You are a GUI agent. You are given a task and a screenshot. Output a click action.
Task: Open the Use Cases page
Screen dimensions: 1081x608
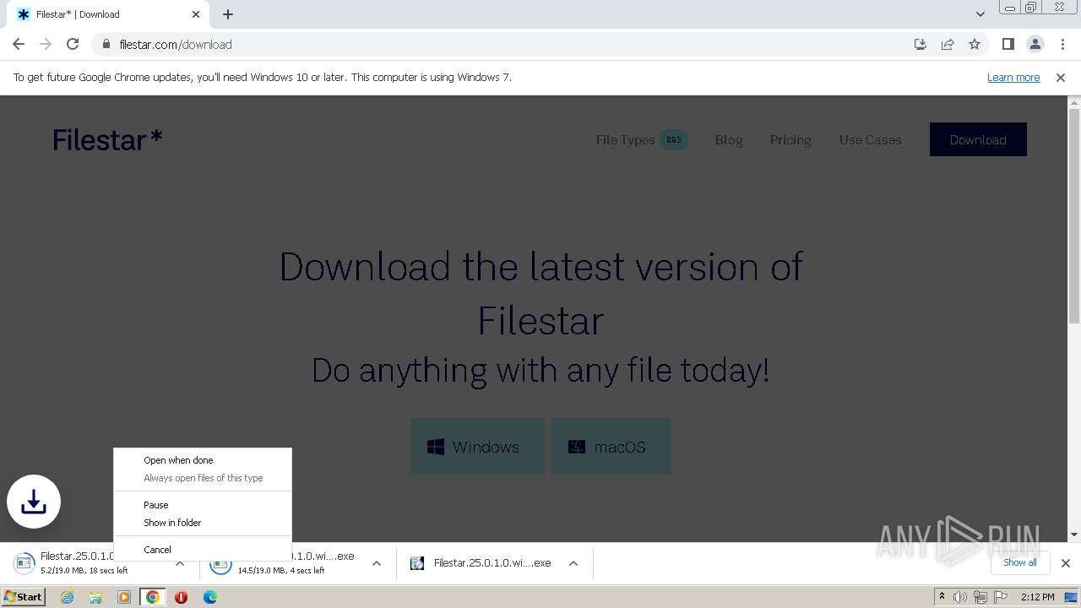(x=870, y=140)
